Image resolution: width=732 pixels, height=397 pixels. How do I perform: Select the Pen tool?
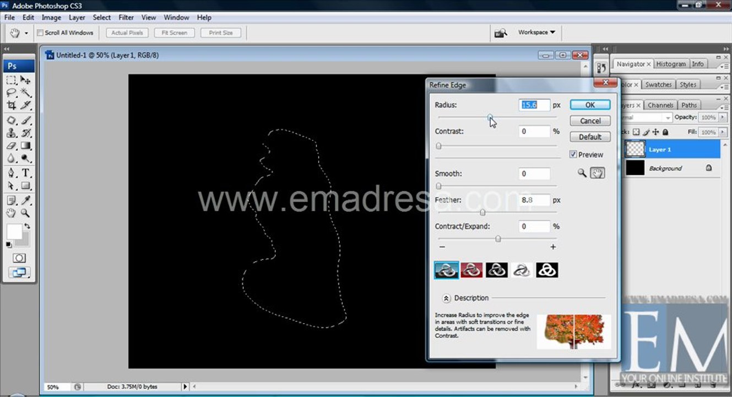coord(12,173)
